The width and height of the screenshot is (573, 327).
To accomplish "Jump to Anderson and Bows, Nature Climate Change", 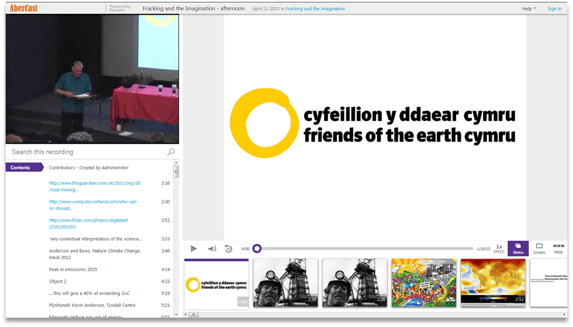I will coord(95,254).
